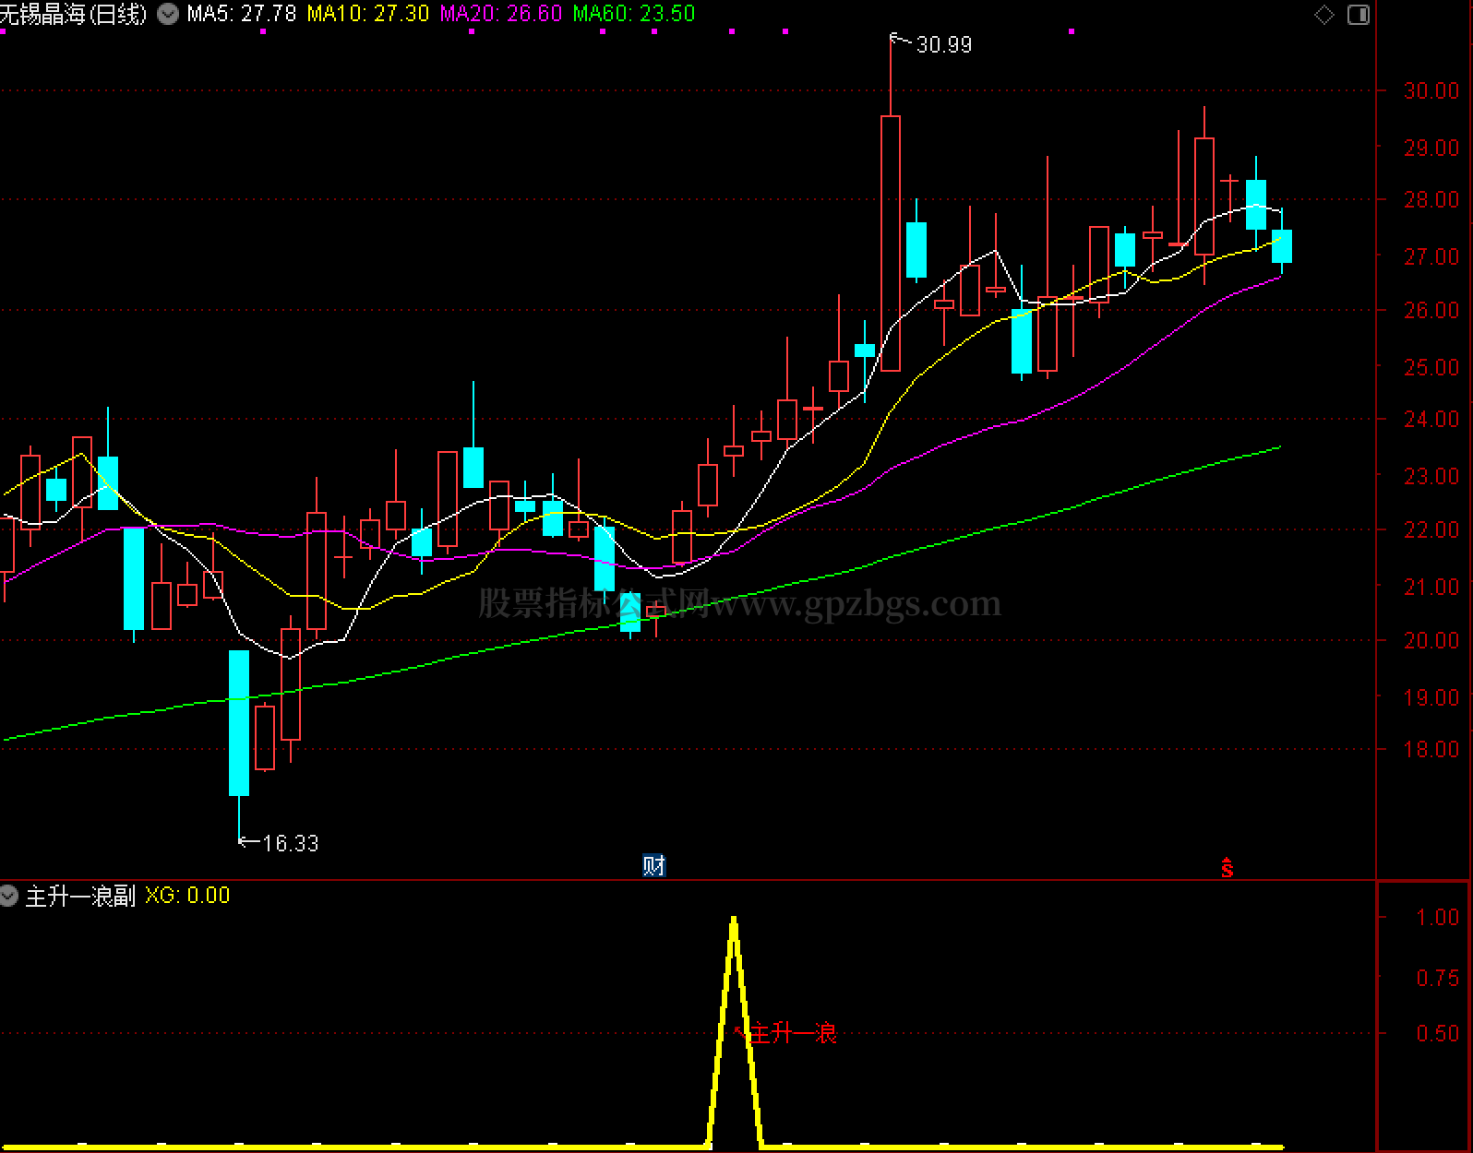This screenshot has height=1153, width=1473.
Task: Click the 29.00 price axis label
Action: [1431, 148]
